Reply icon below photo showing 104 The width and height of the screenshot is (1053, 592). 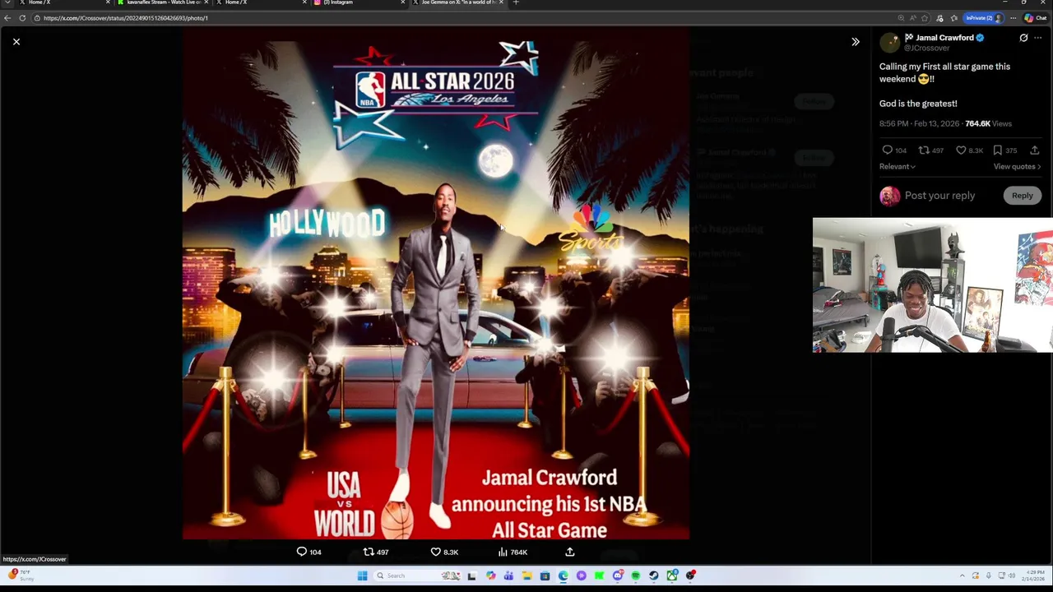point(308,553)
